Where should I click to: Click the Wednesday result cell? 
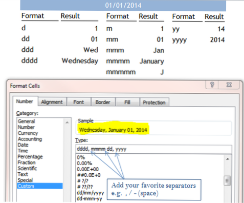[x=80, y=61]
